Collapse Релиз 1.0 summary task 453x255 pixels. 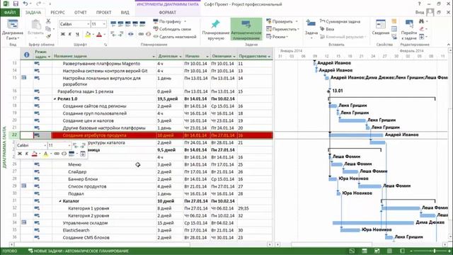[x=55, y=99]
